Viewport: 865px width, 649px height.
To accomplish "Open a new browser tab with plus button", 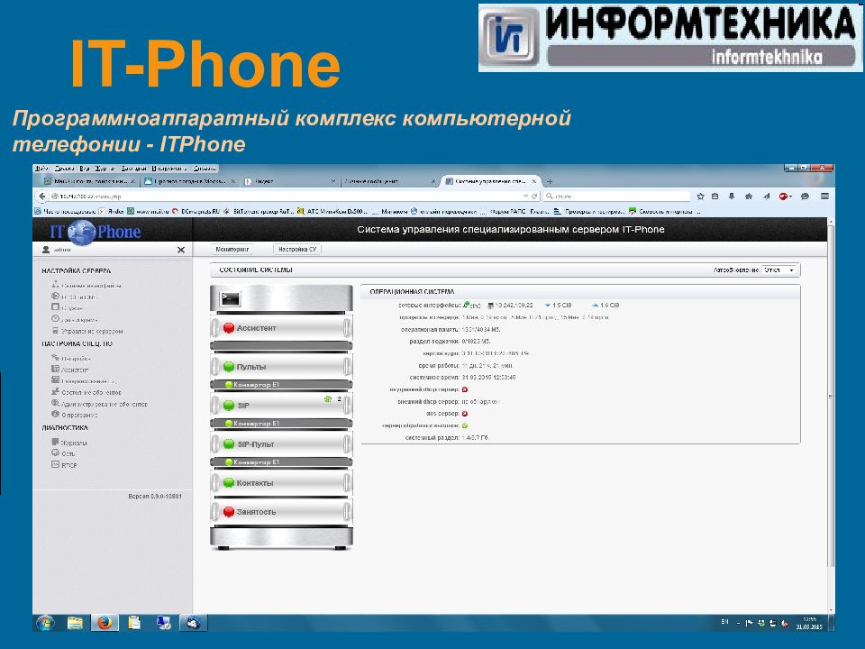I will [550, 181].
